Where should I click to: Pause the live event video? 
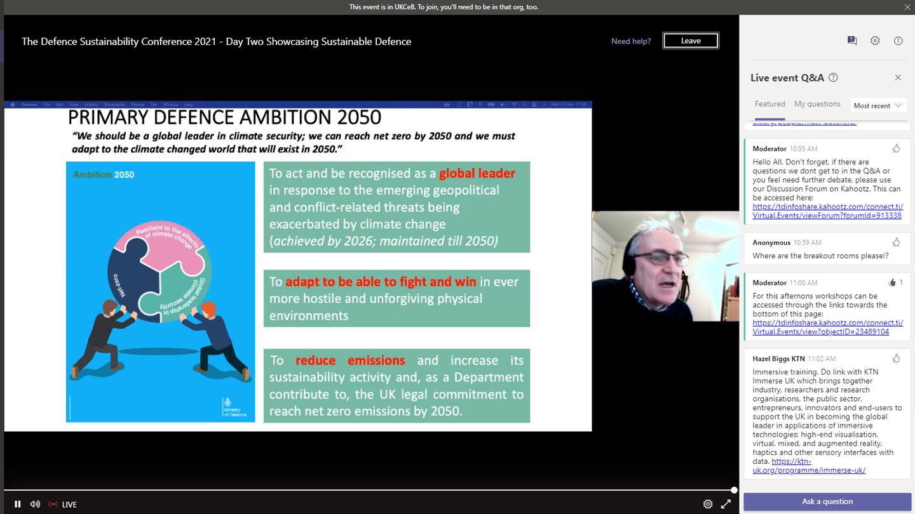pyautogui.click(x=18, y=504)
